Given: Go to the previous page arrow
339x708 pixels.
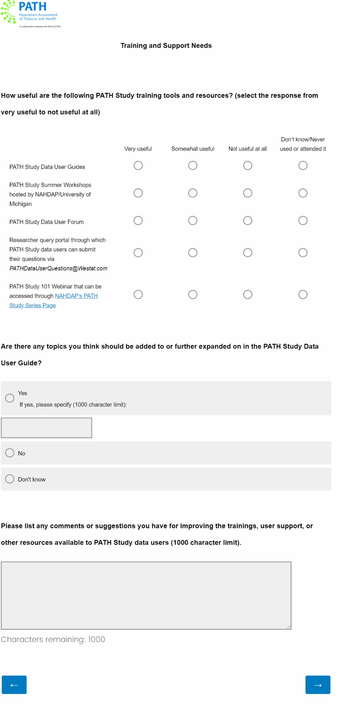Looking at the screenshot, I should click(x=14, y=684).
